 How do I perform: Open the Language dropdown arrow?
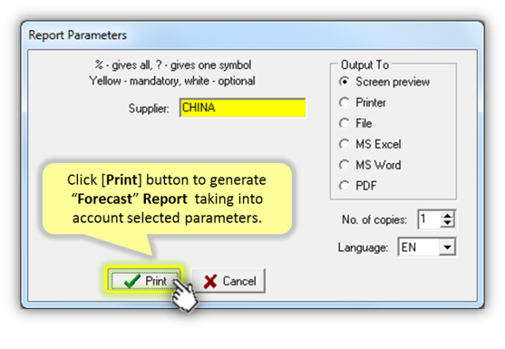[447, 247]
